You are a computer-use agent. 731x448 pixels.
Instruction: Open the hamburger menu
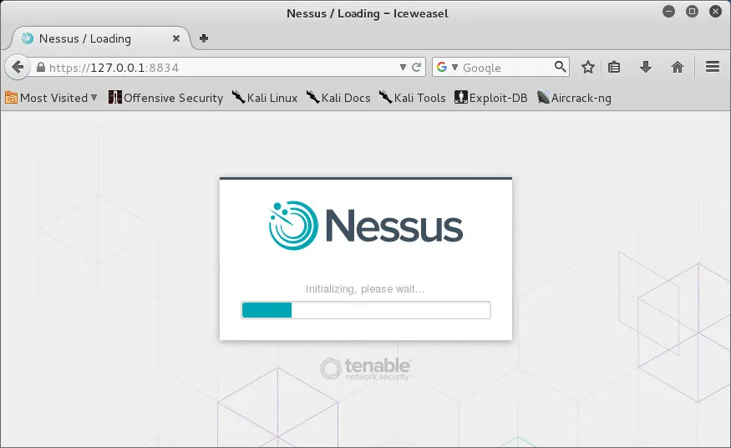712,67
